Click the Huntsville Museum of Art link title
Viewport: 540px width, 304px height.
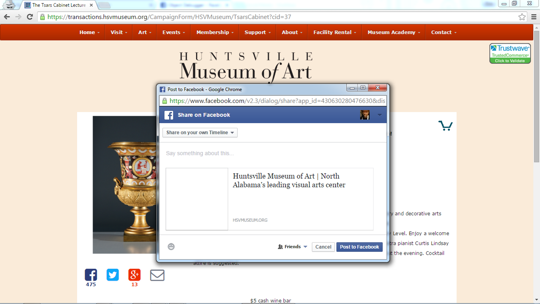tap(289, 180)
